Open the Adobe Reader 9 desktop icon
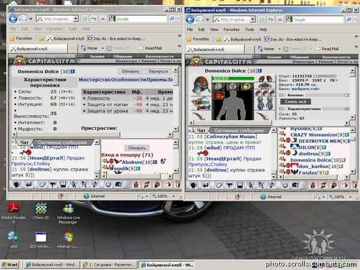The height and width of the screenshot is (270, 360). point(14,213)
